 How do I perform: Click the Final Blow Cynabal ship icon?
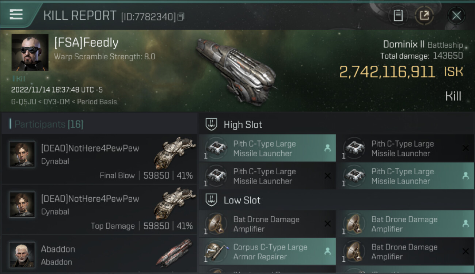pos(175,153)
